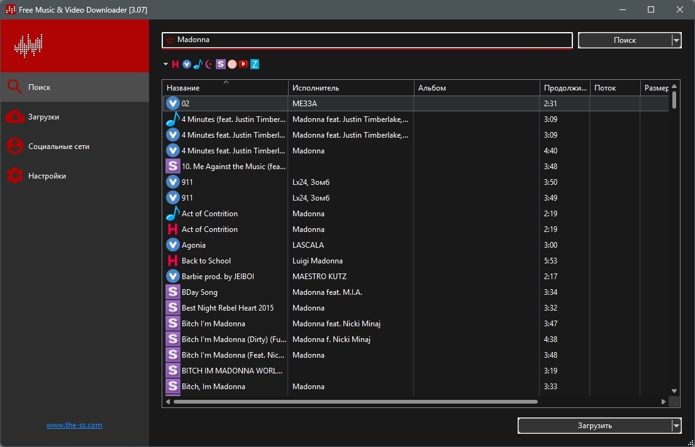695x447 pixels.
Task: Click the red waveform app logo
Action: (28, 46)
